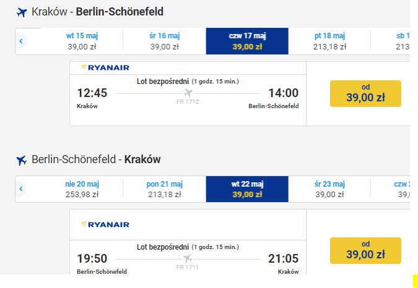Select outbound date wt 15 maj
This screenshot has height=288, width=418.
[82, 41]
